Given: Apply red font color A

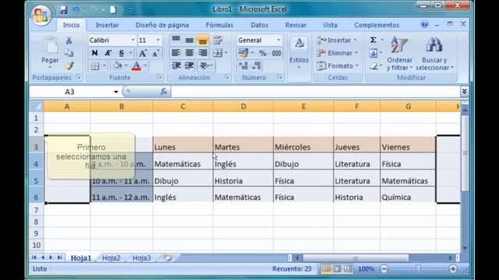Looking at the screenshot, I should [136, 65].
